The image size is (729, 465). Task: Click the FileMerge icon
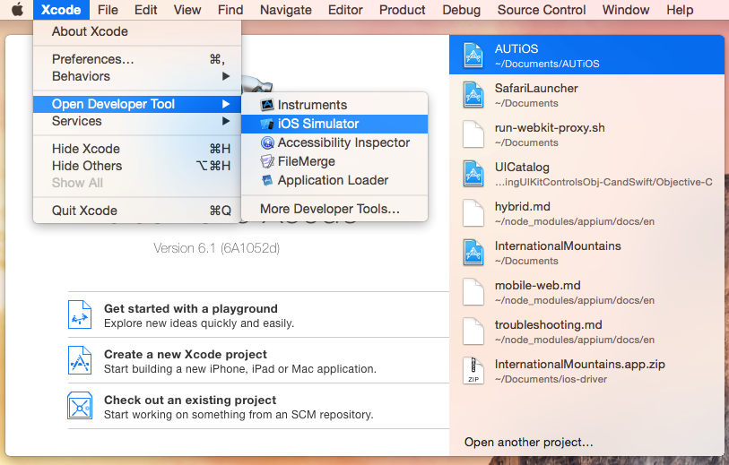pos(267,161)
